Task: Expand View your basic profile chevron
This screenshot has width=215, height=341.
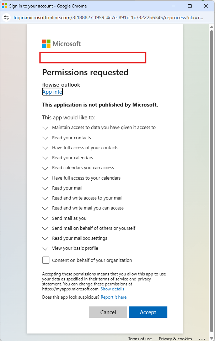Action: 45,248
